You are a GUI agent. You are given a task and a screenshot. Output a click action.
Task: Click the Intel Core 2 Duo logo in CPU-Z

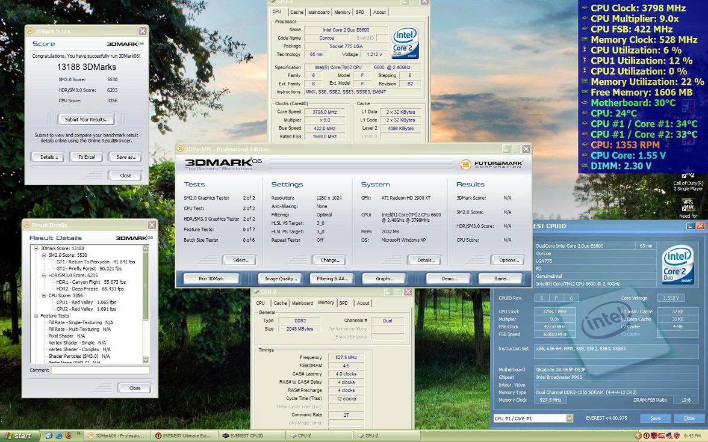click(405, 43)
